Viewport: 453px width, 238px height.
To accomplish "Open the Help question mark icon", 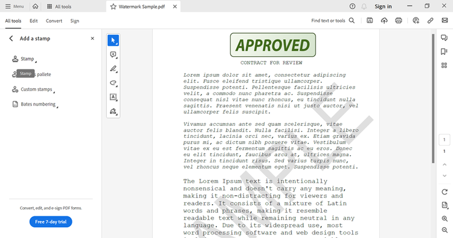I will [x=352, y=7].
